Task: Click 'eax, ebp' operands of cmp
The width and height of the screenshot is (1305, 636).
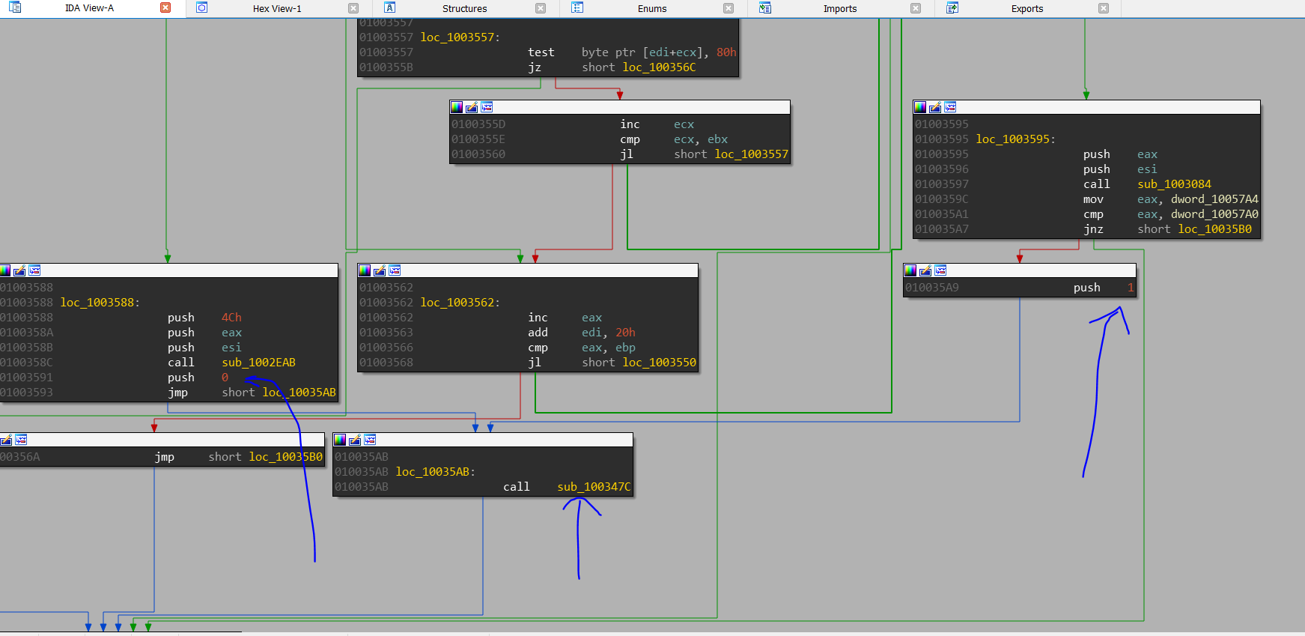Action: click(x=608, y=348)
